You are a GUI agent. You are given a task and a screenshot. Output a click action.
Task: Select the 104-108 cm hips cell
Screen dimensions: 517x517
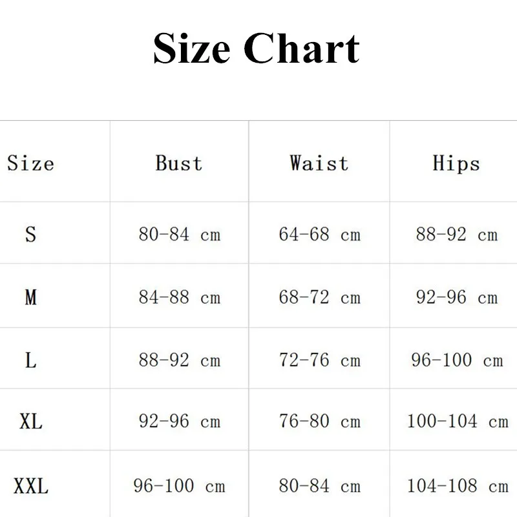pos(457,485)
